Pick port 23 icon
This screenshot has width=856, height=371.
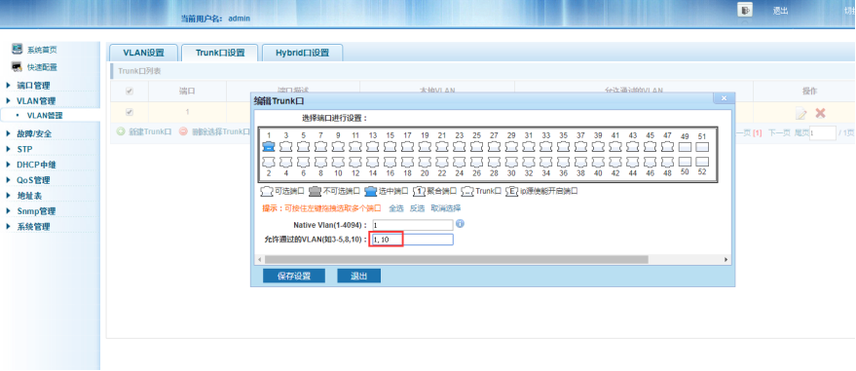459,147
